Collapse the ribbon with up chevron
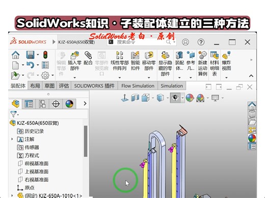Viewport: 265px width, 198px height. [251, 76]
